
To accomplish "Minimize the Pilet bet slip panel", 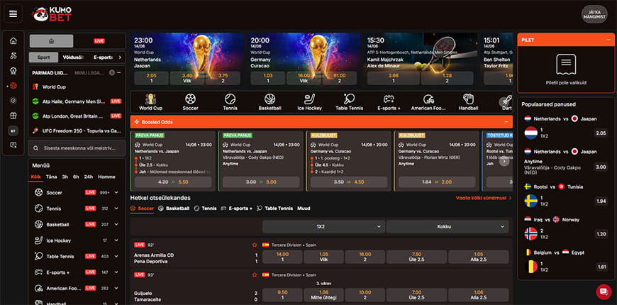I will [x=608, y=40].
